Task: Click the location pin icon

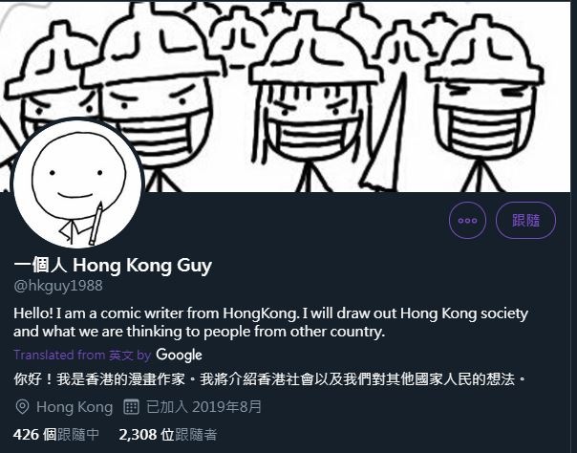Action: pyautogui.click(x=22, y=407)
